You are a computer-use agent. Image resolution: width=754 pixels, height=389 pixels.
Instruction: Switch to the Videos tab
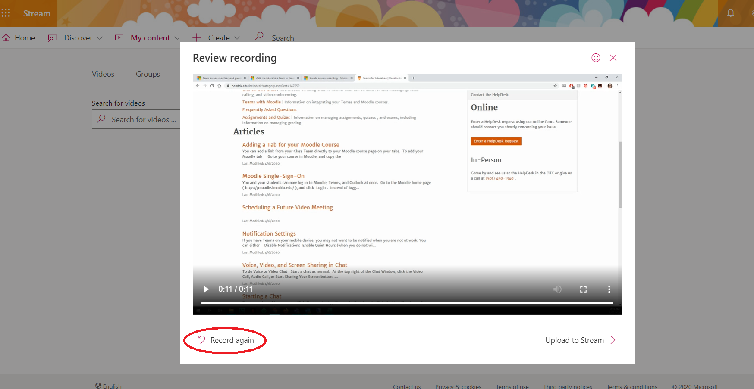[103, 74]
